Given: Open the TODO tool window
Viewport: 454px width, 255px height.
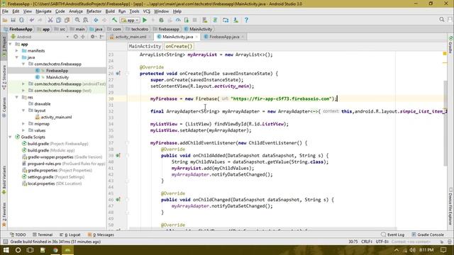Looking at the screenshot, I should pyautogui.click(x=18, y=234).
